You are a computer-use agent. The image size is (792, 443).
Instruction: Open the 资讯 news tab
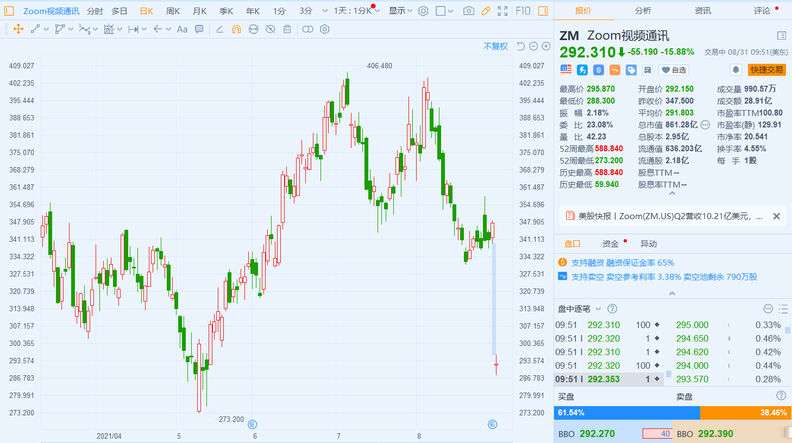[x=703, y=10]
